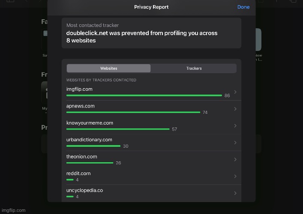Screen dimensions: 303x214
Task: Click the imgflip.com website name
Action: [x=79, y=89]
